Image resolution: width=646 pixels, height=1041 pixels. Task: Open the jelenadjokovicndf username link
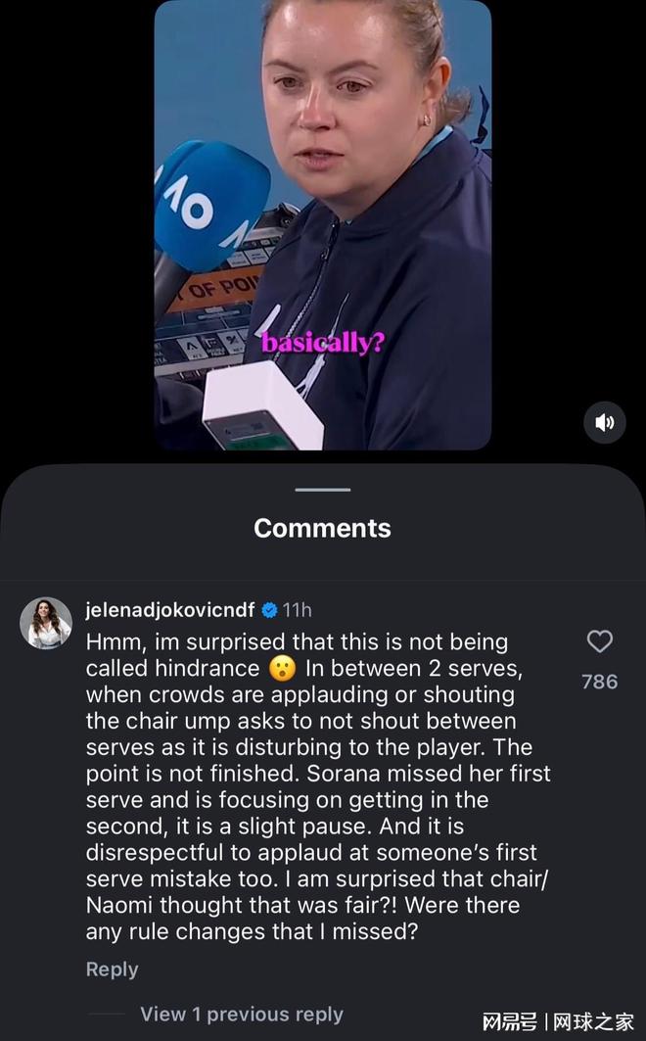point(170,610)
